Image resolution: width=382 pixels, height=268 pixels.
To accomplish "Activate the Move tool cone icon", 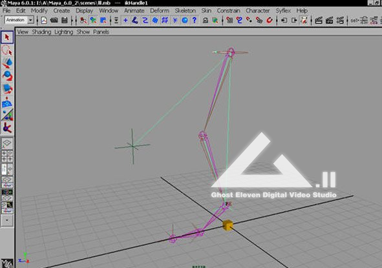I will pos(7,63).
